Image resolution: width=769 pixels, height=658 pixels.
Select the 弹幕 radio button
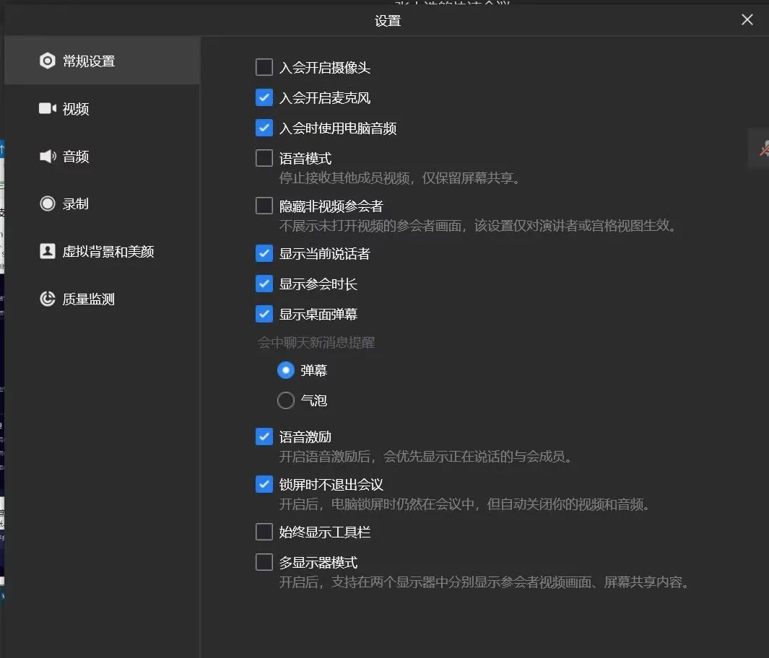(x=285, y=370)
